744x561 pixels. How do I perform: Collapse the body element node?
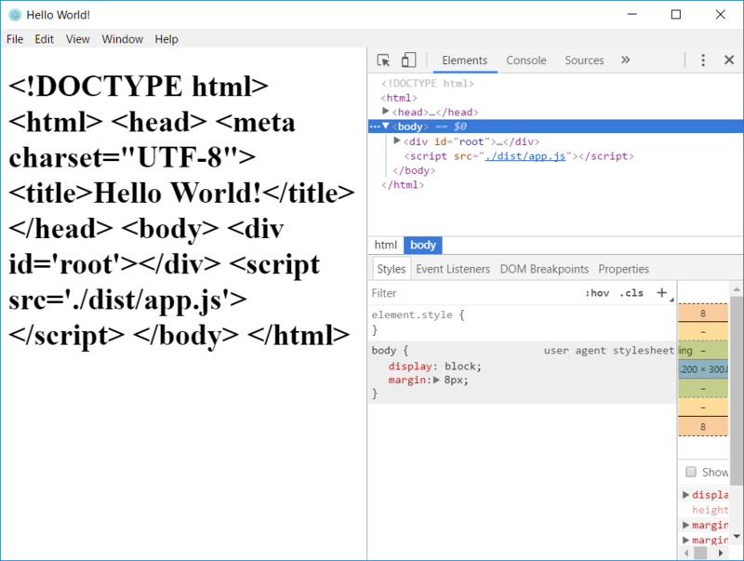[x=386, y=126]
